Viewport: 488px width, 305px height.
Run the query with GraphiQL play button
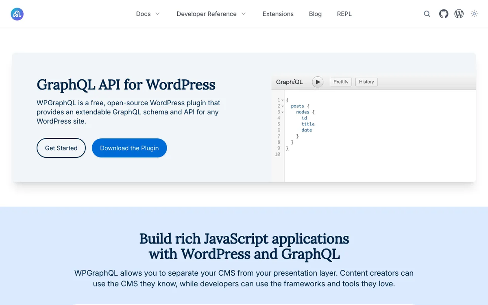(x=318, y=82)
